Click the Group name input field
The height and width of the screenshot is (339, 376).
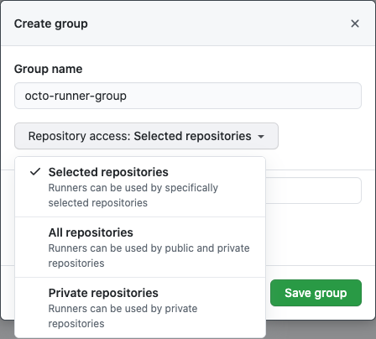188,96
